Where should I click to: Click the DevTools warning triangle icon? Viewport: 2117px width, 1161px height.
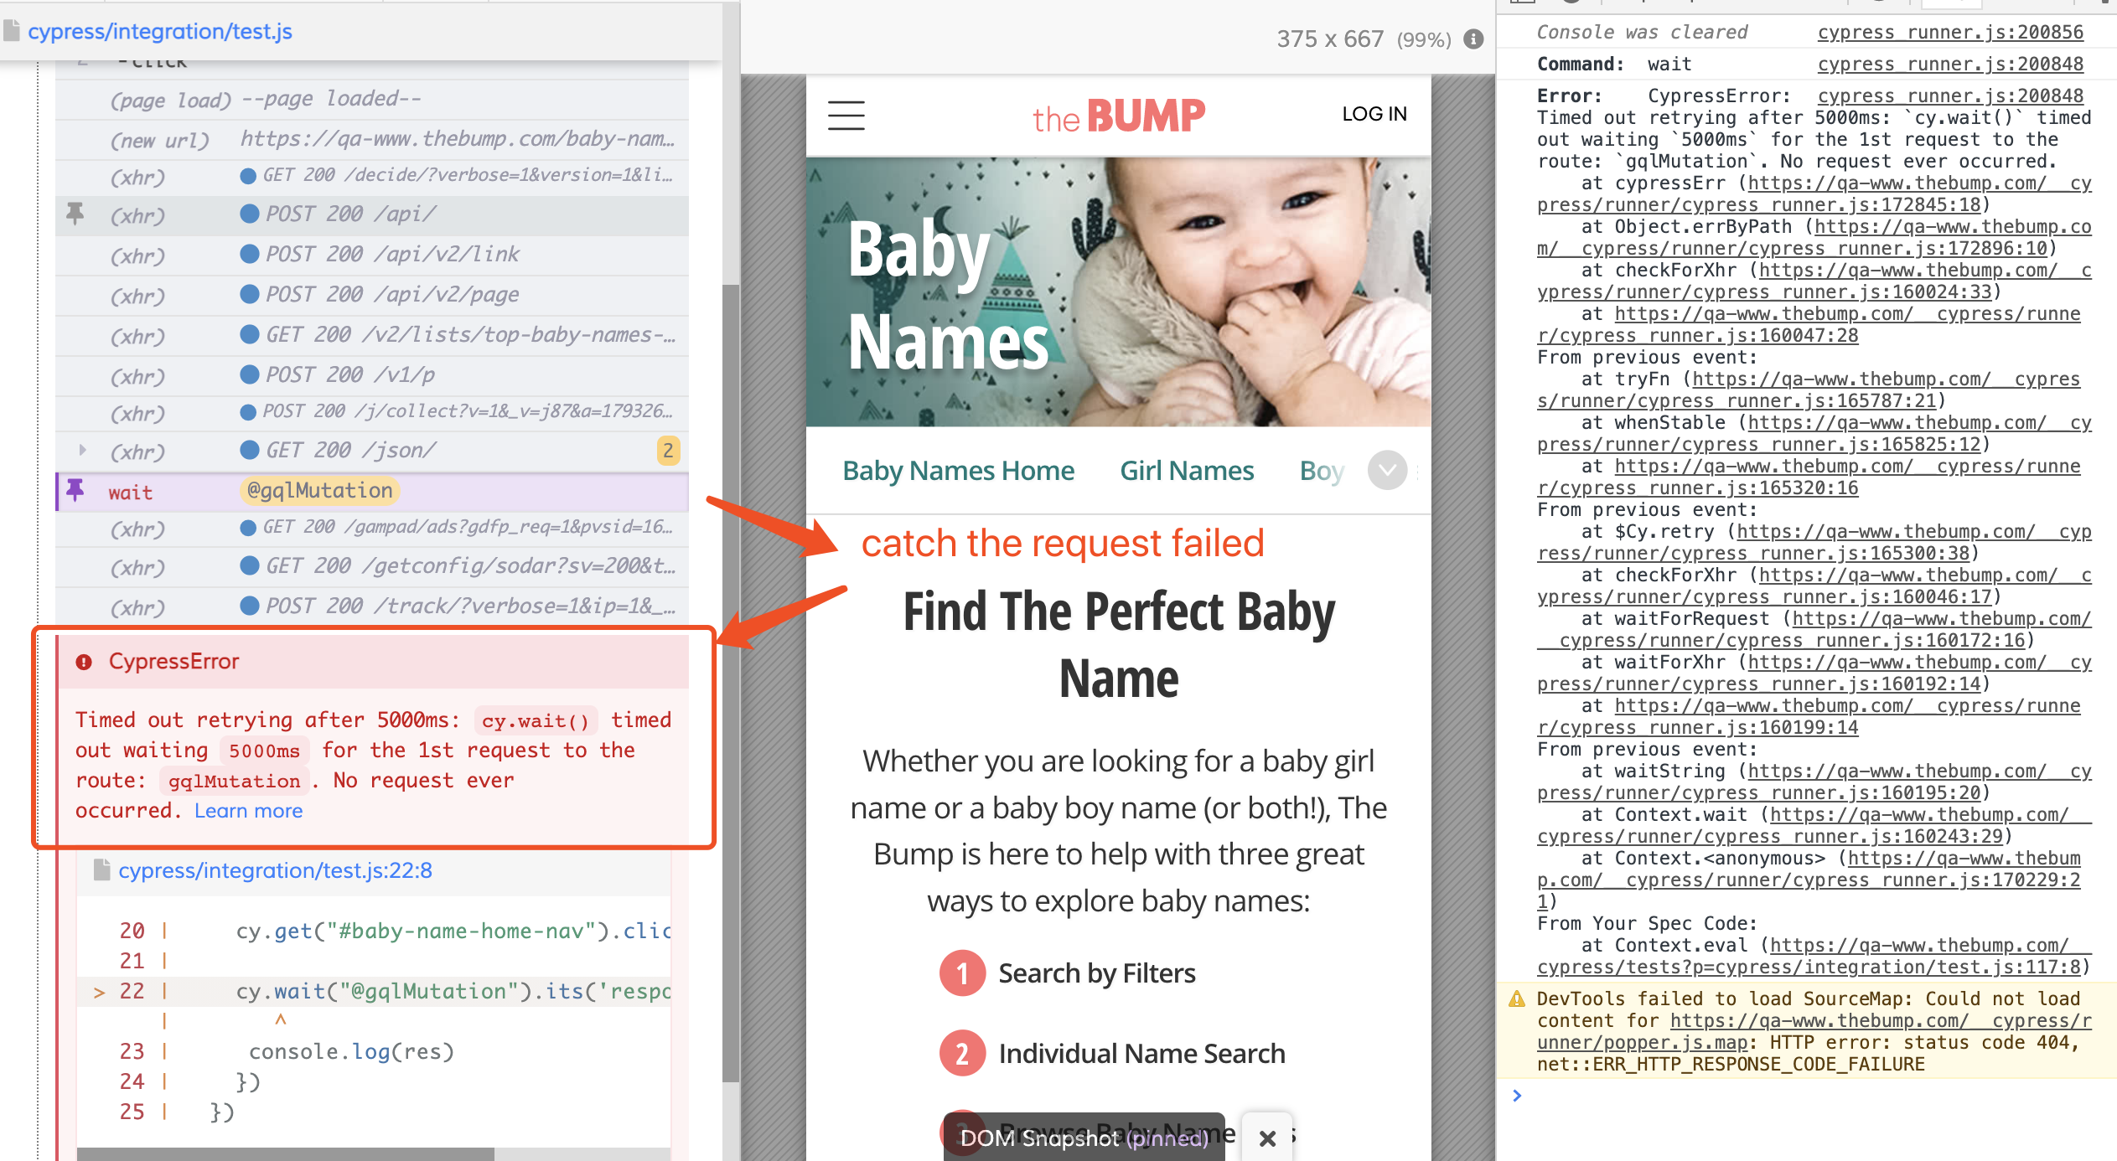click(x=1517, y=998)
